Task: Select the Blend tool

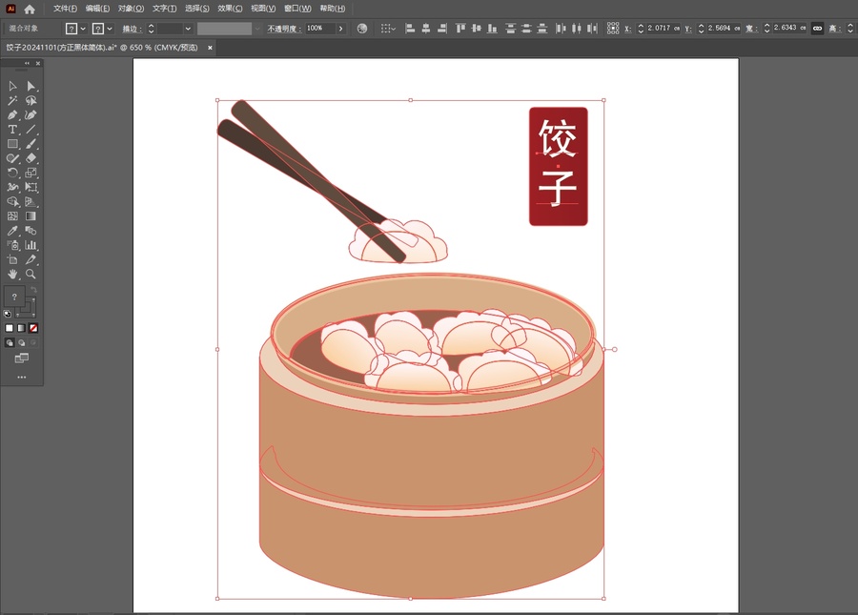Action: 31,231
